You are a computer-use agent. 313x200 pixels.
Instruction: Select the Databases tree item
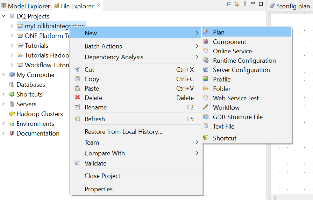click(x=30, y=85)
